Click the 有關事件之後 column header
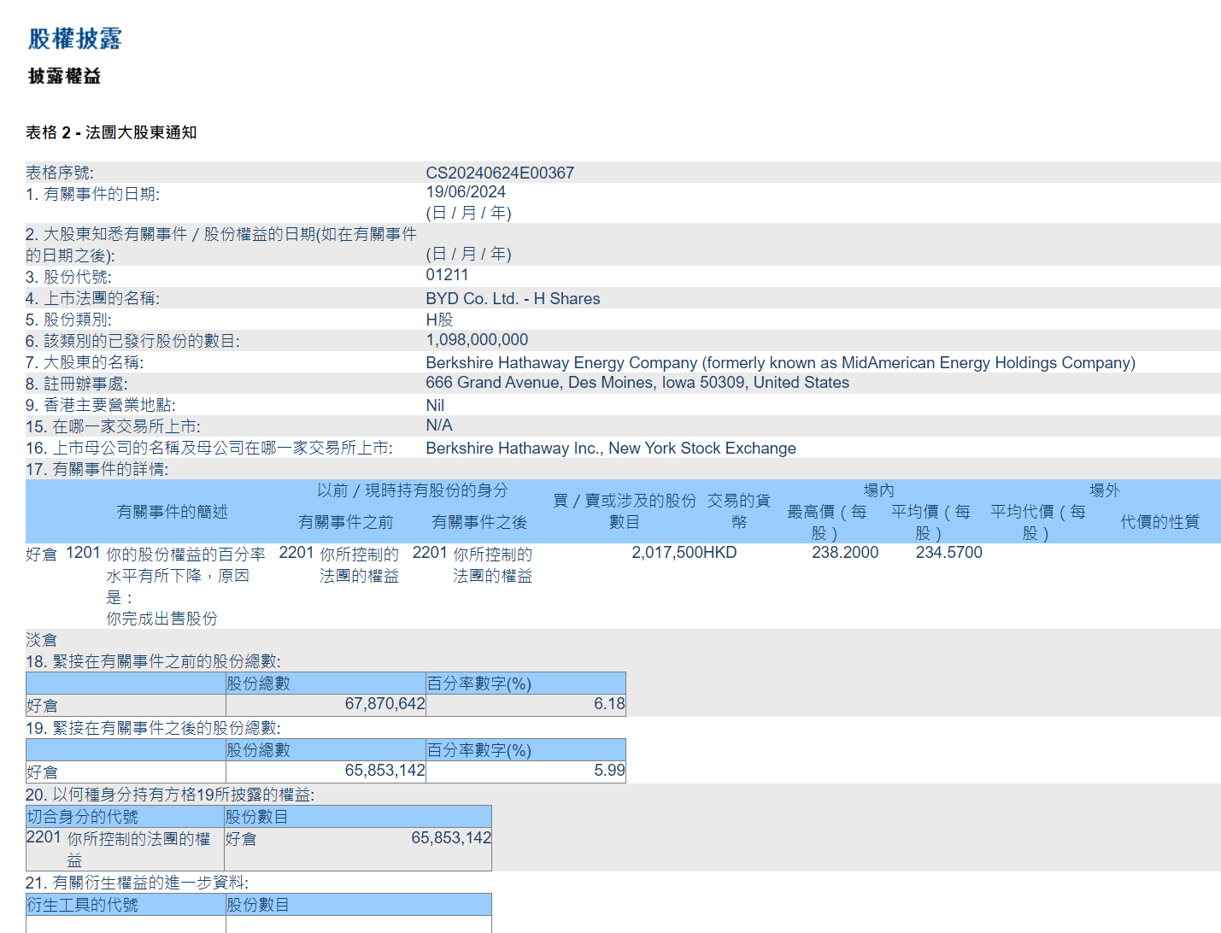The height and width of the screenshot is (933, 1221). pyautogui.click(x=478, y=522)
